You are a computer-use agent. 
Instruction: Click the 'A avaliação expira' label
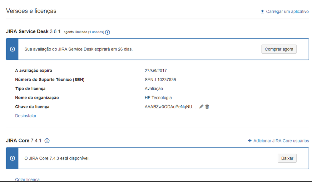click(33, 70)
